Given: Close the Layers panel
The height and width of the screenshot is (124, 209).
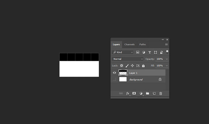Looking at the screenshot, I should (x=167, y=40).
